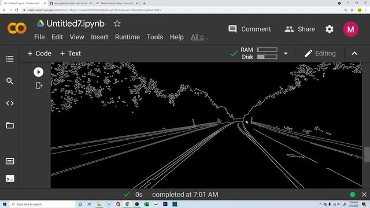Open the Files folder panel
This screenshot has height=208, width=370.
[10, 125]
